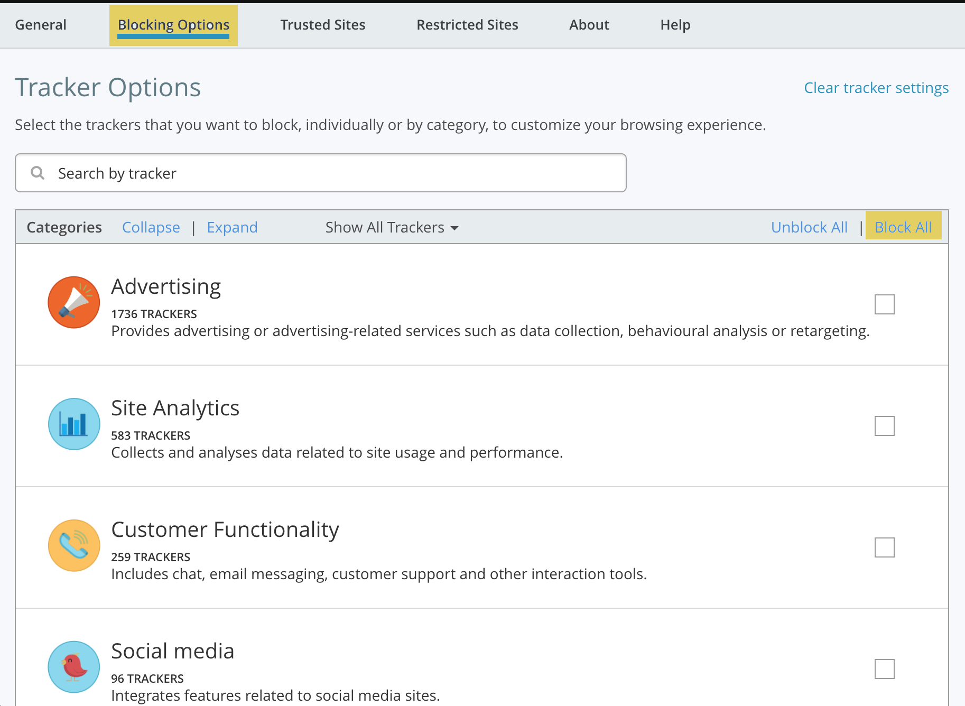Screen dimensions: 965x706
Task: Click the Site Analytics bar chart icon
Action: tap(74, 424)
